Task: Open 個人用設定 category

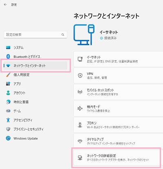Action: tap(35, 75)
